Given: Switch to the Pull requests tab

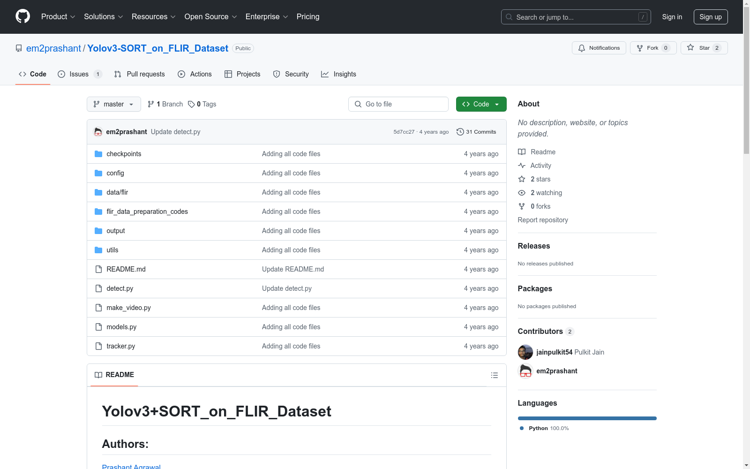Looking at the screenshot, I should pyautogui.click(x=140, y=74).
